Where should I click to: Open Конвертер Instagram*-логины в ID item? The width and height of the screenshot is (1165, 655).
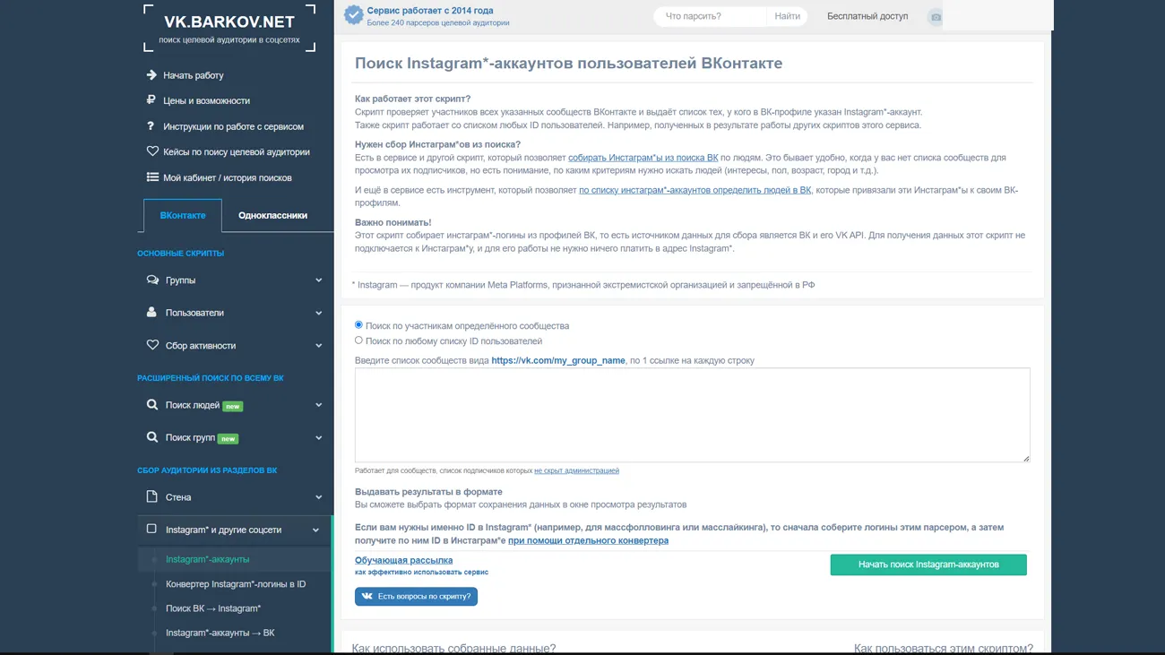point(235,584)
